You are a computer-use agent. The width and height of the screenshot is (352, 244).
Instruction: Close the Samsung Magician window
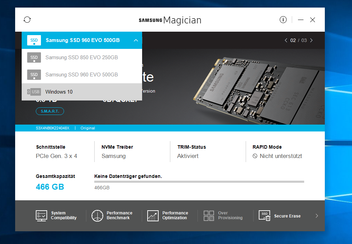coord(312,20)
